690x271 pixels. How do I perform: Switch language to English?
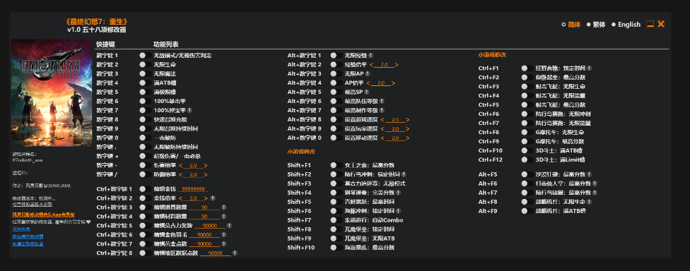coord(626,25)
